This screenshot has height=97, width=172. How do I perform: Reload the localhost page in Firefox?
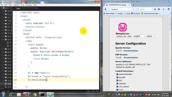[134, 9]
